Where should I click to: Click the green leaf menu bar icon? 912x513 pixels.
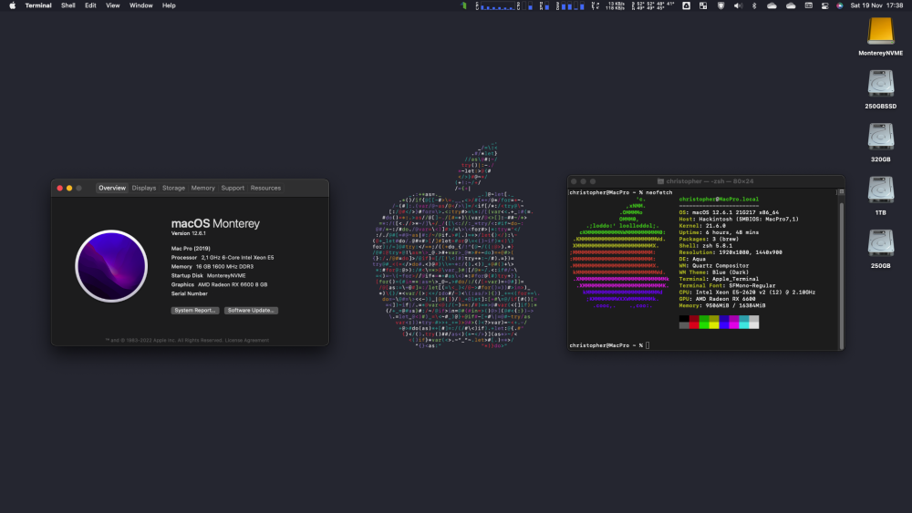tap(464, 5)
